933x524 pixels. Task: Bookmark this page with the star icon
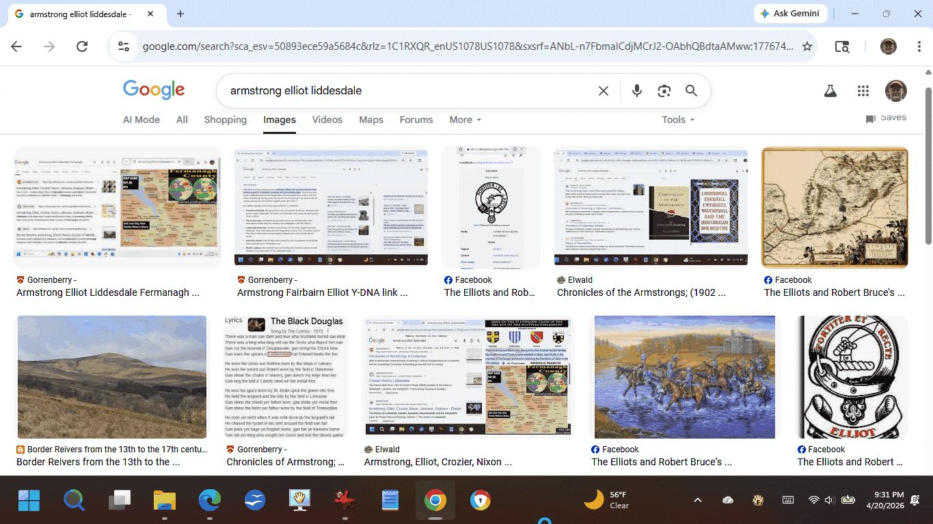click(807, 46)
